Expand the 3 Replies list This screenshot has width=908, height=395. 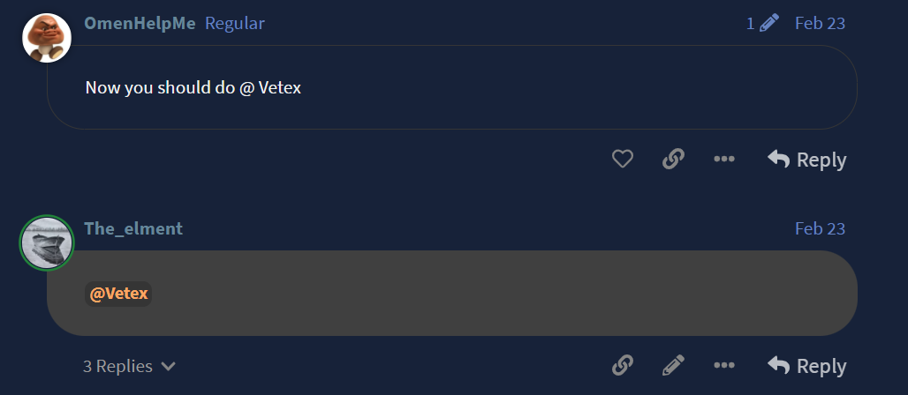[129, 366]
